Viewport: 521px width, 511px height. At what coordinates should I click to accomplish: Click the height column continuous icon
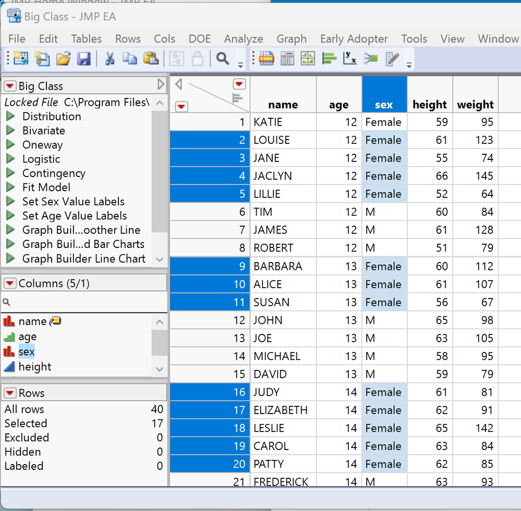9,366
